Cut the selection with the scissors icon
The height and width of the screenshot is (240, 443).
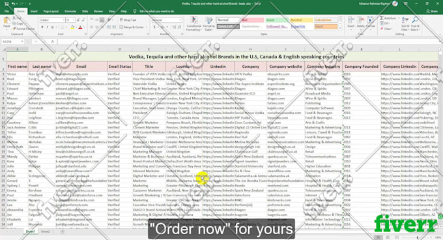click(x=14, y=18)
